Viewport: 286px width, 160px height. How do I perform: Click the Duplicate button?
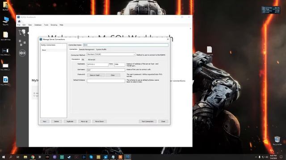tap(70, 121)
